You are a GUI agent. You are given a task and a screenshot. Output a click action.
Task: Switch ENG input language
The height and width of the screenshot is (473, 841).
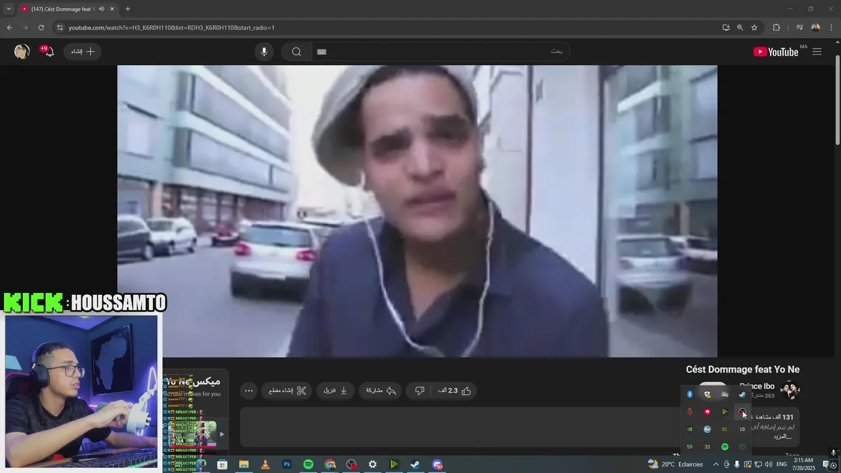pos(782,464)
